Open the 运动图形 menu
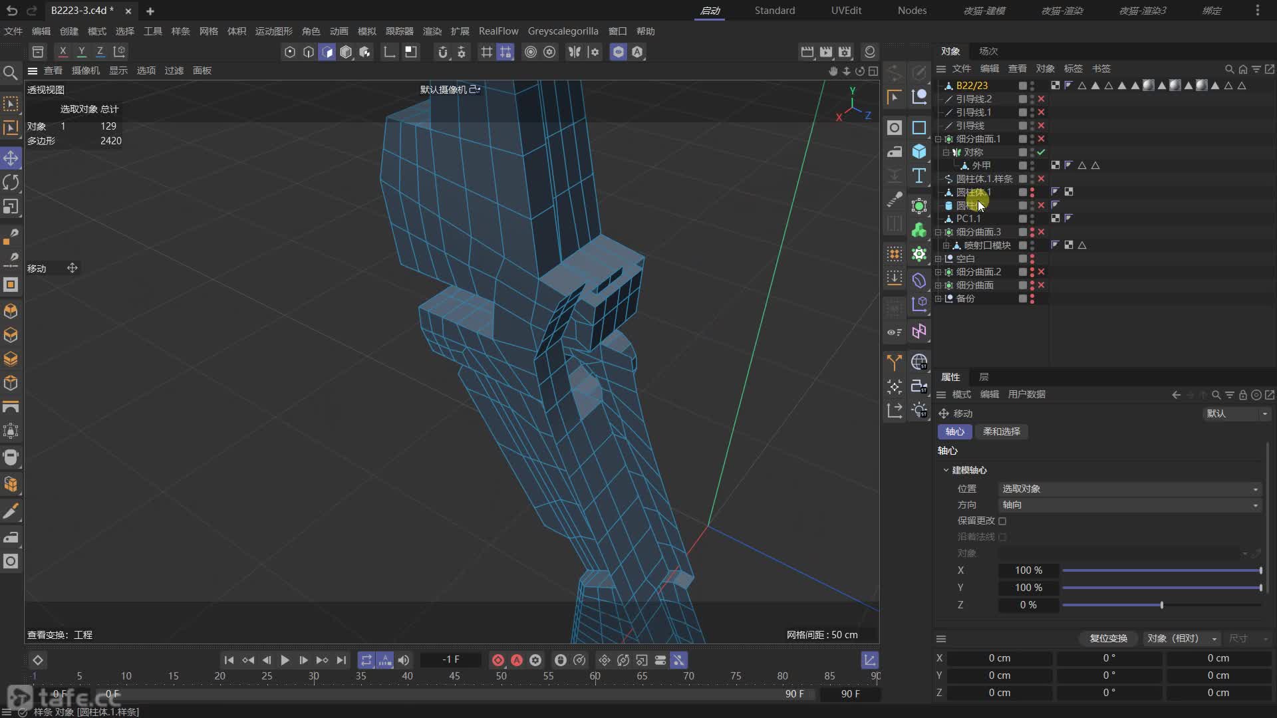This screenshot has width=1277, height=718. click(x=273, y=31)
